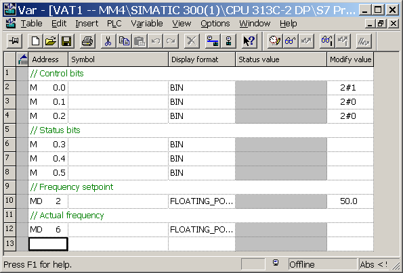
Task: Cut selection with scissors icon
Action: point(108,41)
